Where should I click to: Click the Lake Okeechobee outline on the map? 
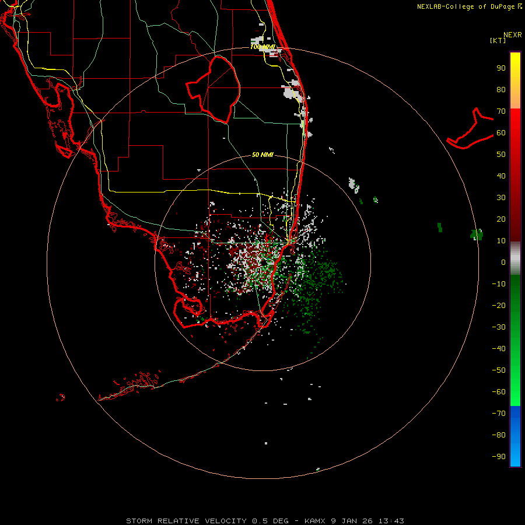click(x=213, y=89)
